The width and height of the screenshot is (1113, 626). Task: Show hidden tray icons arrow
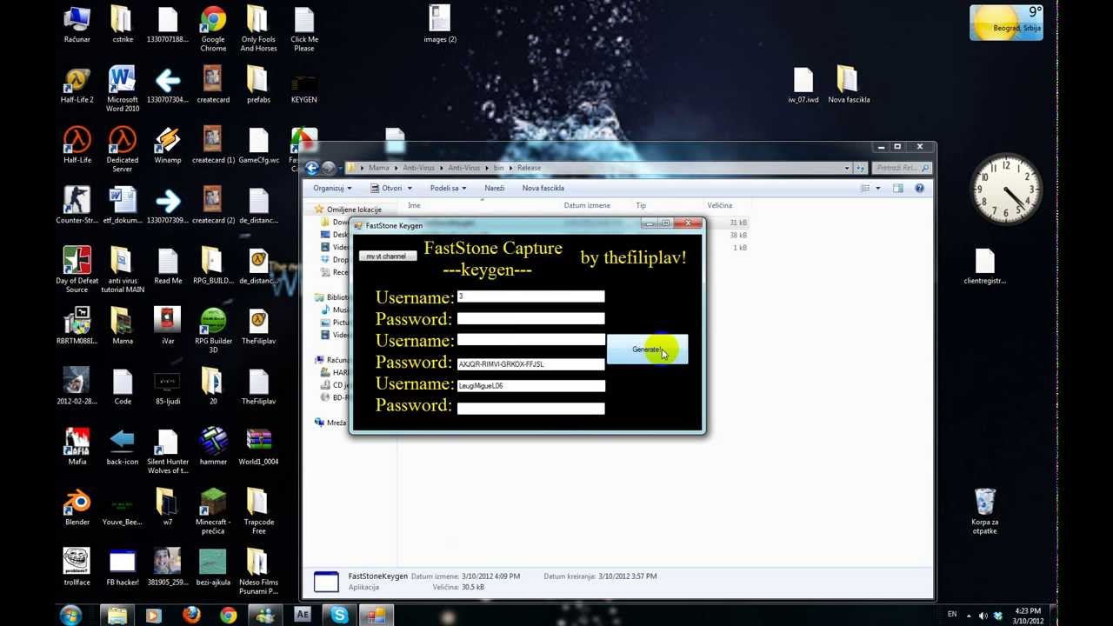(x=969, y=616)
